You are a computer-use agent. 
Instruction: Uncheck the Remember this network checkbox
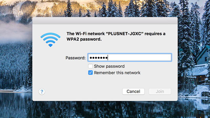click(90, 73)
